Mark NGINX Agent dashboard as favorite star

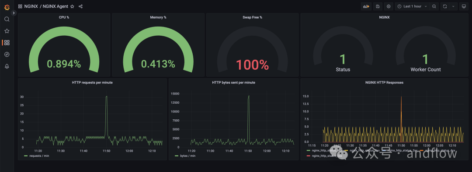pyautogui.click(x=72, y=6)
